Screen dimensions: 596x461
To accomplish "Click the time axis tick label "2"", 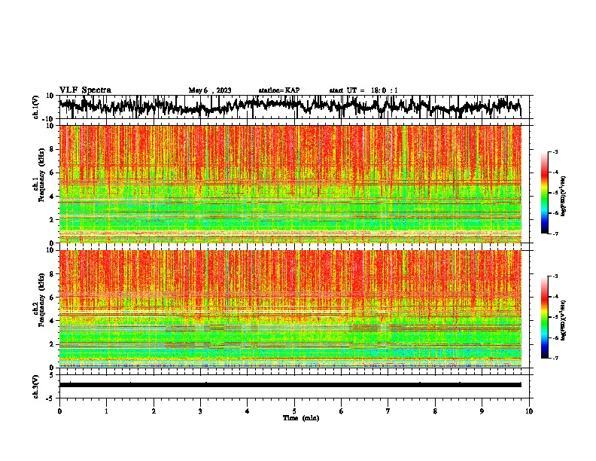I will [x=154, y=411].
